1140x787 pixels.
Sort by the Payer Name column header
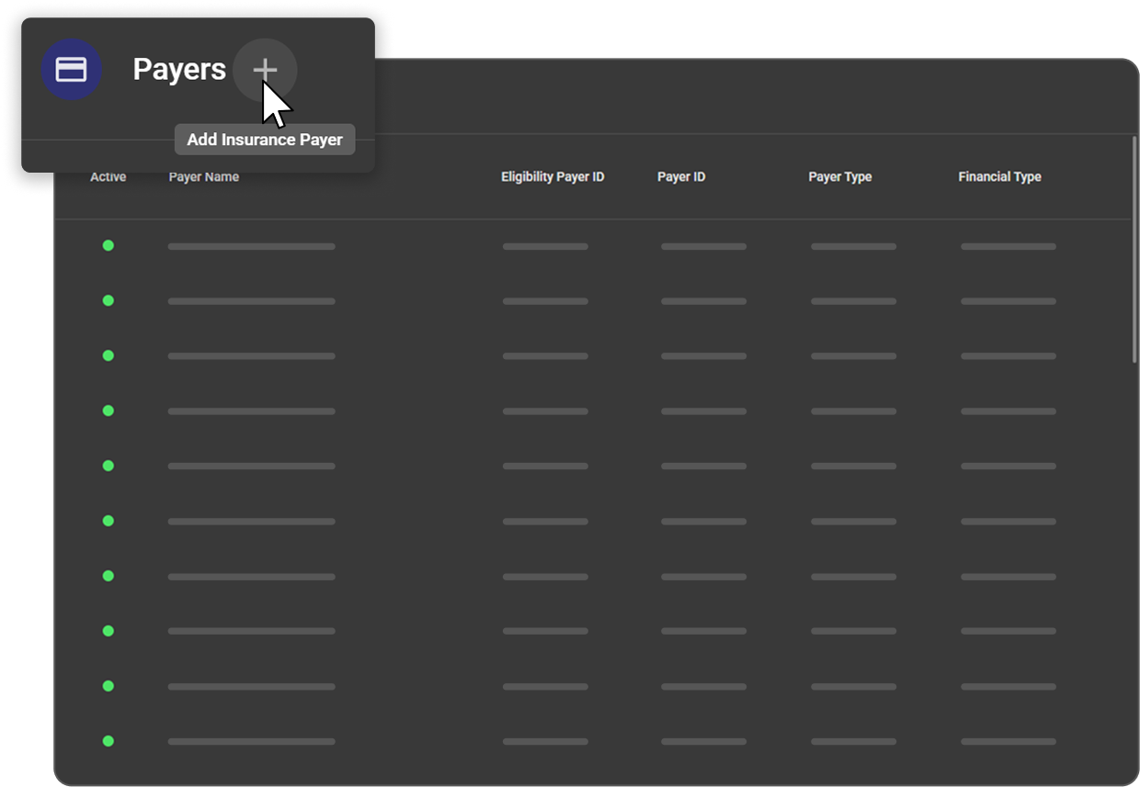(203, 177)
